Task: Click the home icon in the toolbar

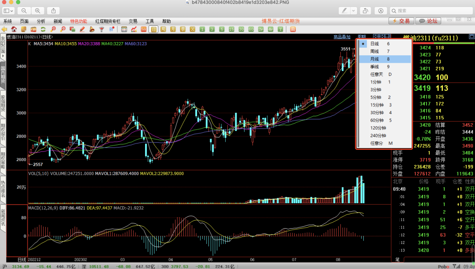Action: tap(14, 29)
